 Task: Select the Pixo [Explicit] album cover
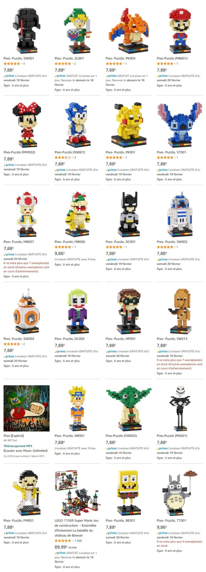click(27, 408)
